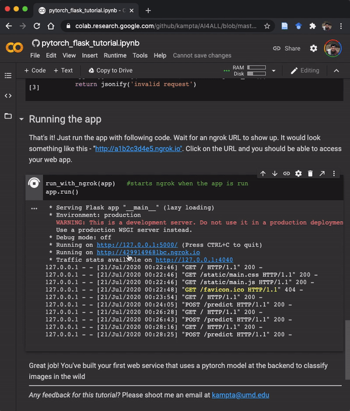This screenshot has height=411, width=350.
Task: Collapse the header with chevron up
Action: click(x=337, y=71)
